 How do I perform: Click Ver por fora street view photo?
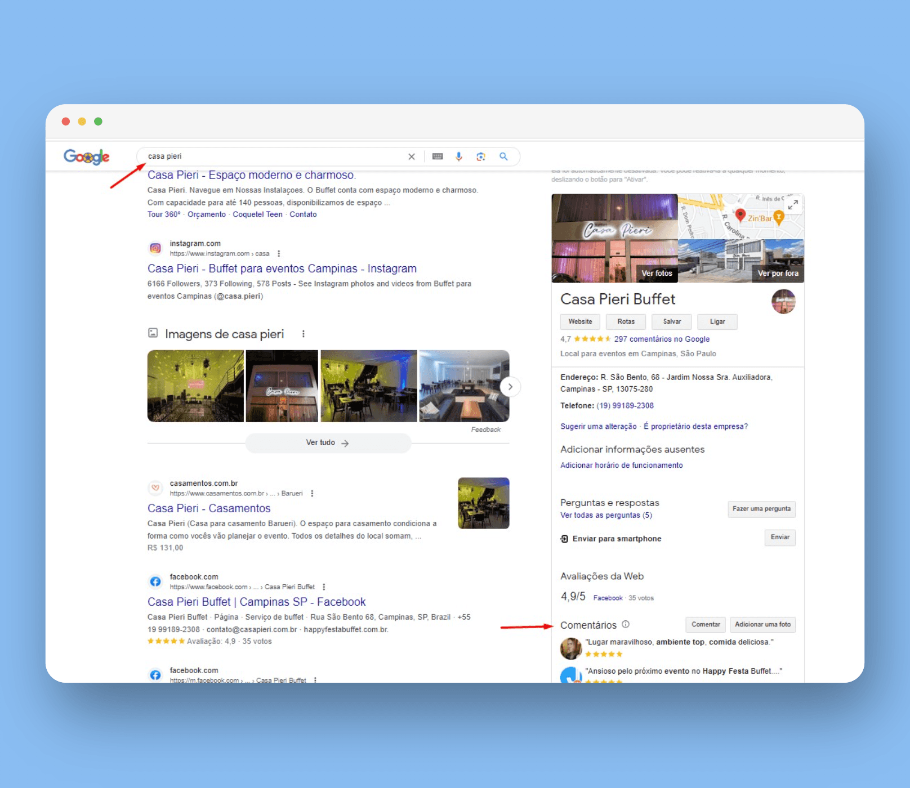click(778, 273)
